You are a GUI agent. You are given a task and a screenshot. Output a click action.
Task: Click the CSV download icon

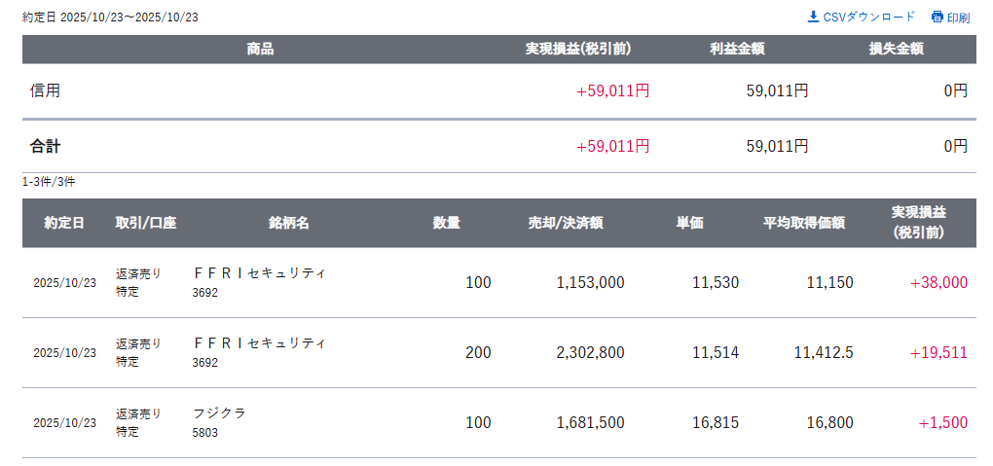(x=814, y=17)
